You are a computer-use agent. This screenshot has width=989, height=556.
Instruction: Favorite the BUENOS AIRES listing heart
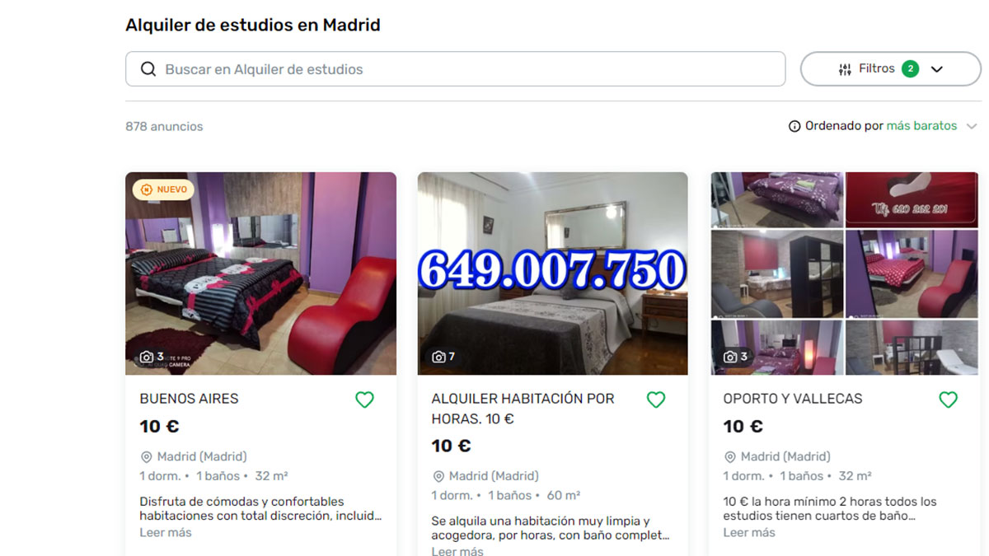364,399
